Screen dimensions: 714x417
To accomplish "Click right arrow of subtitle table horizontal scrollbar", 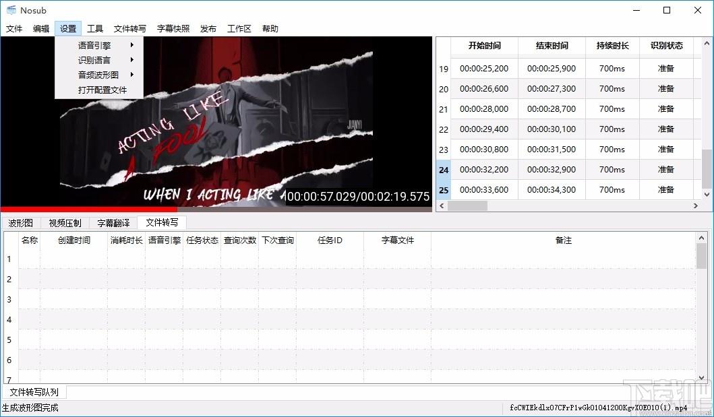I will (x=696, y=206).
